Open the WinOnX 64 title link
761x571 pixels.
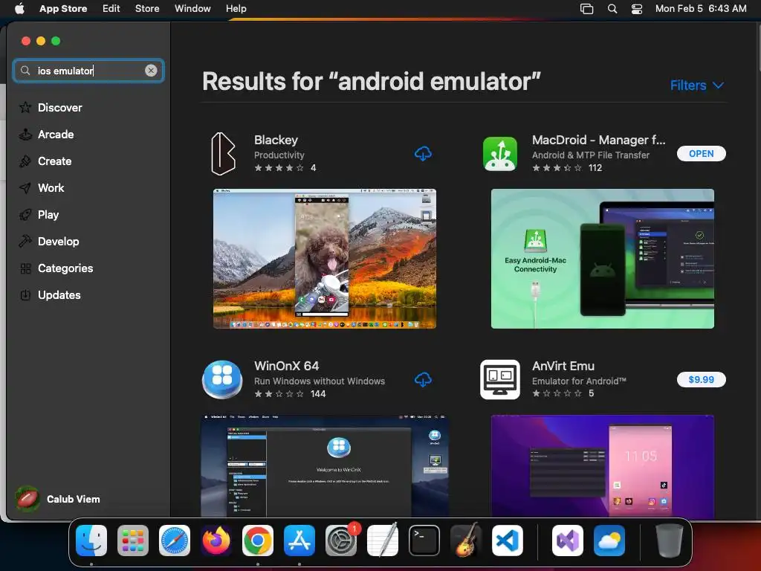pos(286,366)
